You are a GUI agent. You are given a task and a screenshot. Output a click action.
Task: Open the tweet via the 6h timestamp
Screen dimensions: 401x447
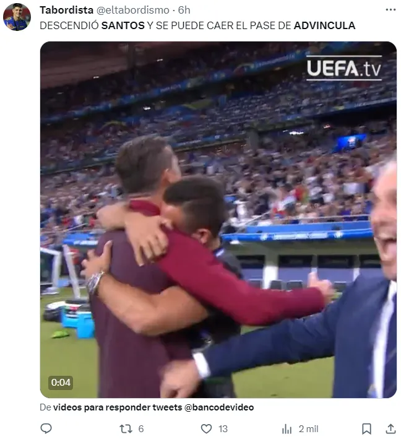184,11
